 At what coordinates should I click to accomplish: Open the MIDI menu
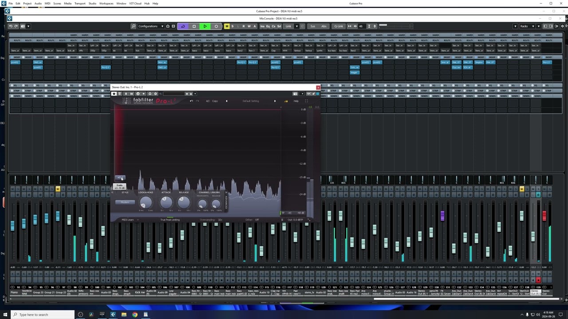(x=47, y=3)
